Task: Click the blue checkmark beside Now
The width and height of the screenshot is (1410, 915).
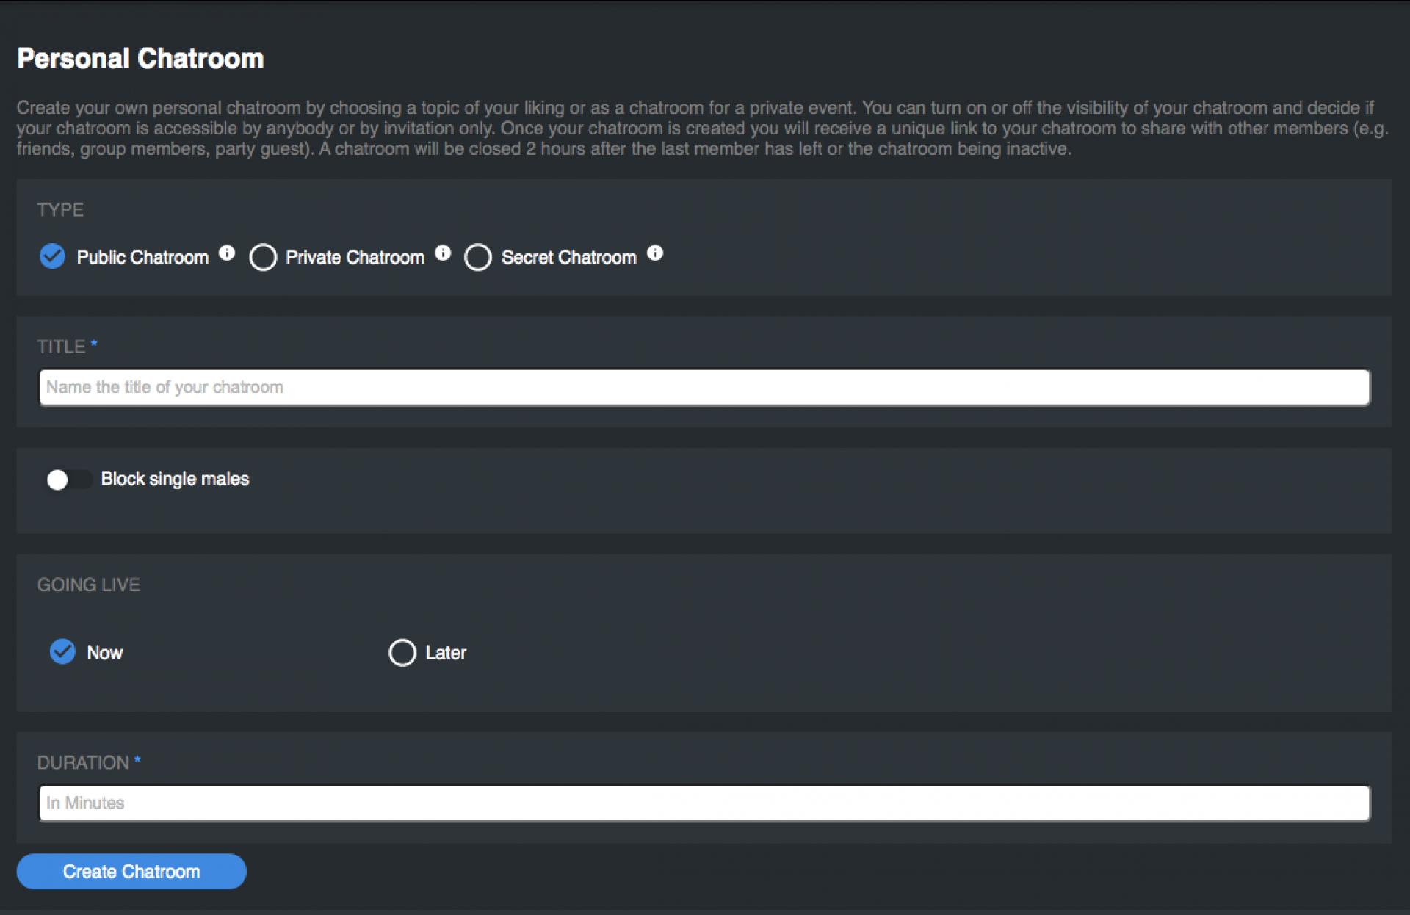Action: [x=62, y=651]
